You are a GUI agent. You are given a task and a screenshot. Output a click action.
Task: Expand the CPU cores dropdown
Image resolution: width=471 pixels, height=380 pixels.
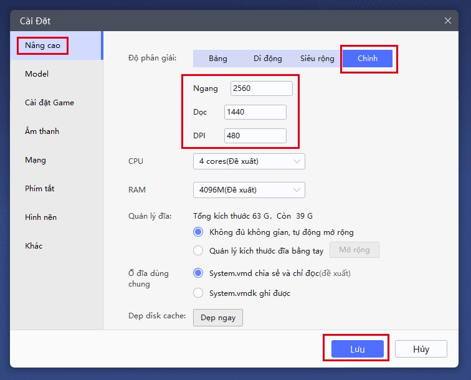click(x=249, y=161)
